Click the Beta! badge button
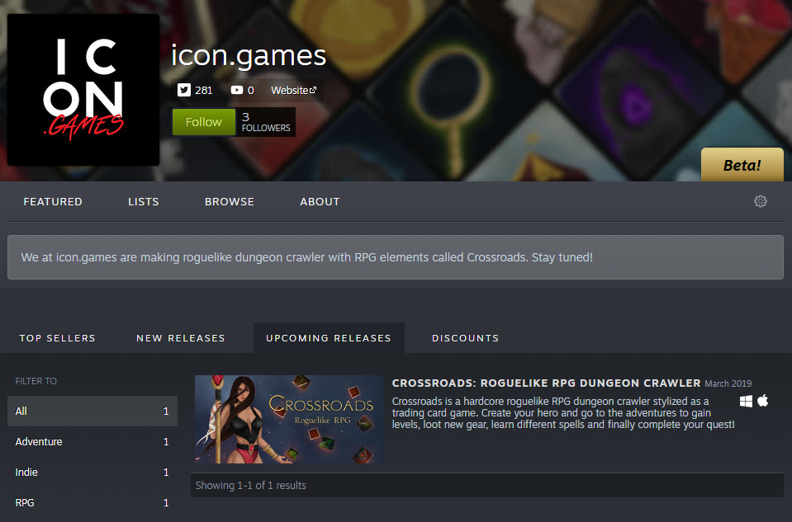This screenshot has width=792, height=522. [x=742, y=164]
